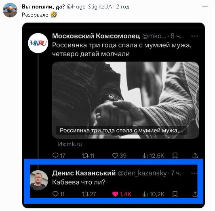Open the @den_kazansky handle
The image size is (215, 211).
(142, 173)
